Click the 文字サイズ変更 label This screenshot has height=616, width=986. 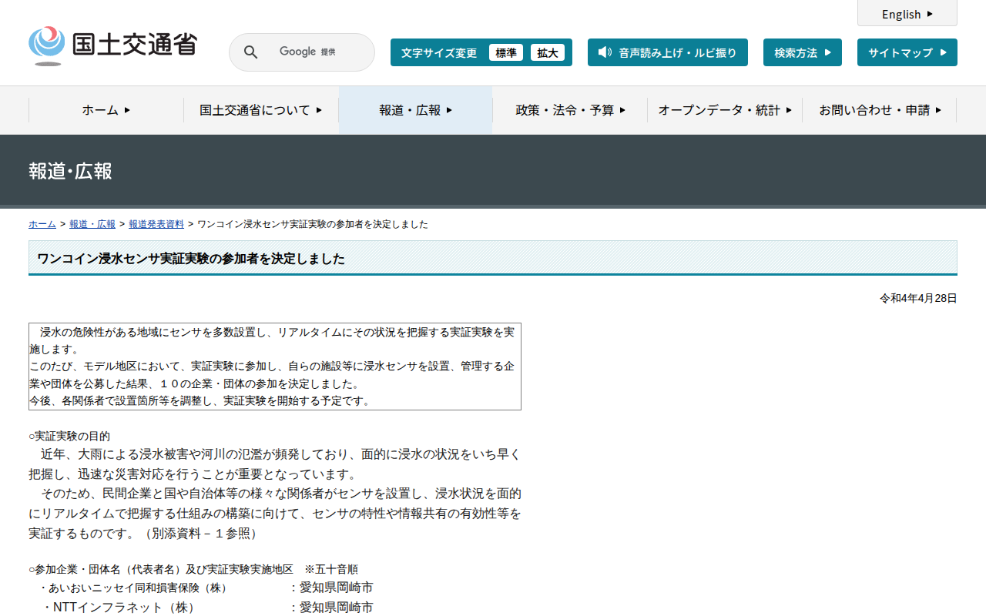(439, 52)
